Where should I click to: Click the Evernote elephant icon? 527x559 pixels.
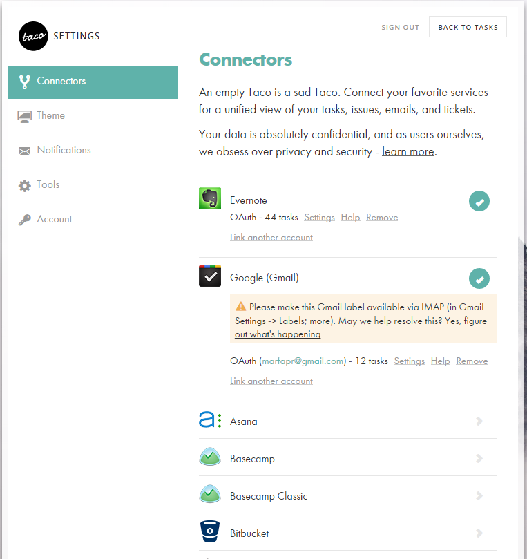pyautogui.click(x=210, y=198)
